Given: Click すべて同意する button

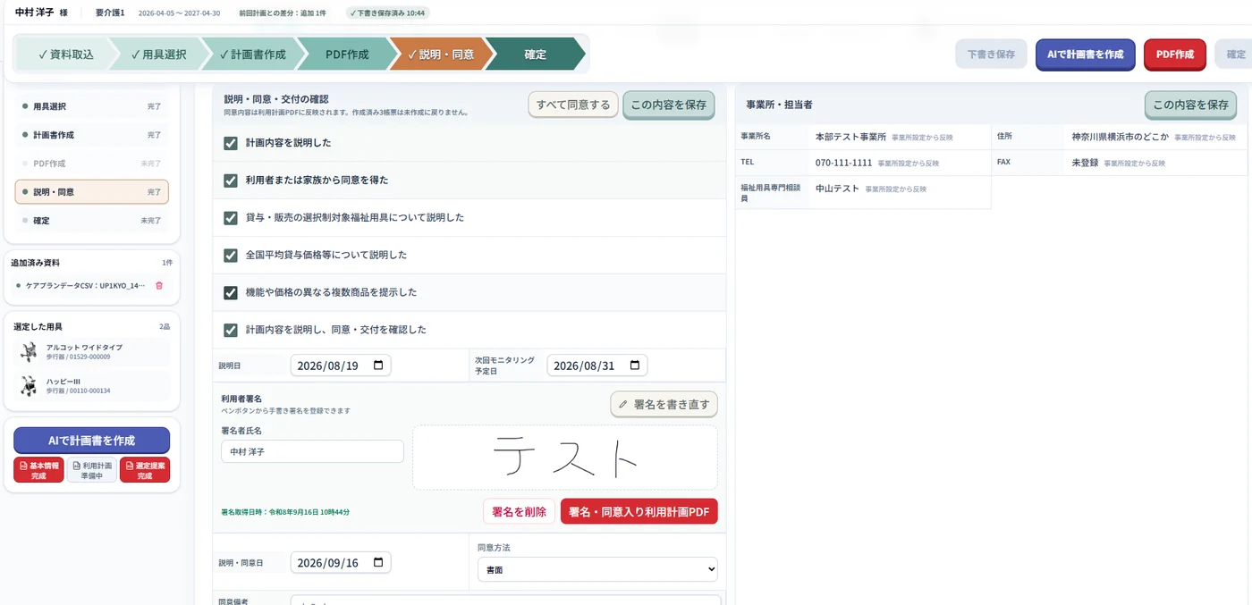Looking at the screenshot, I should [573, 105].
